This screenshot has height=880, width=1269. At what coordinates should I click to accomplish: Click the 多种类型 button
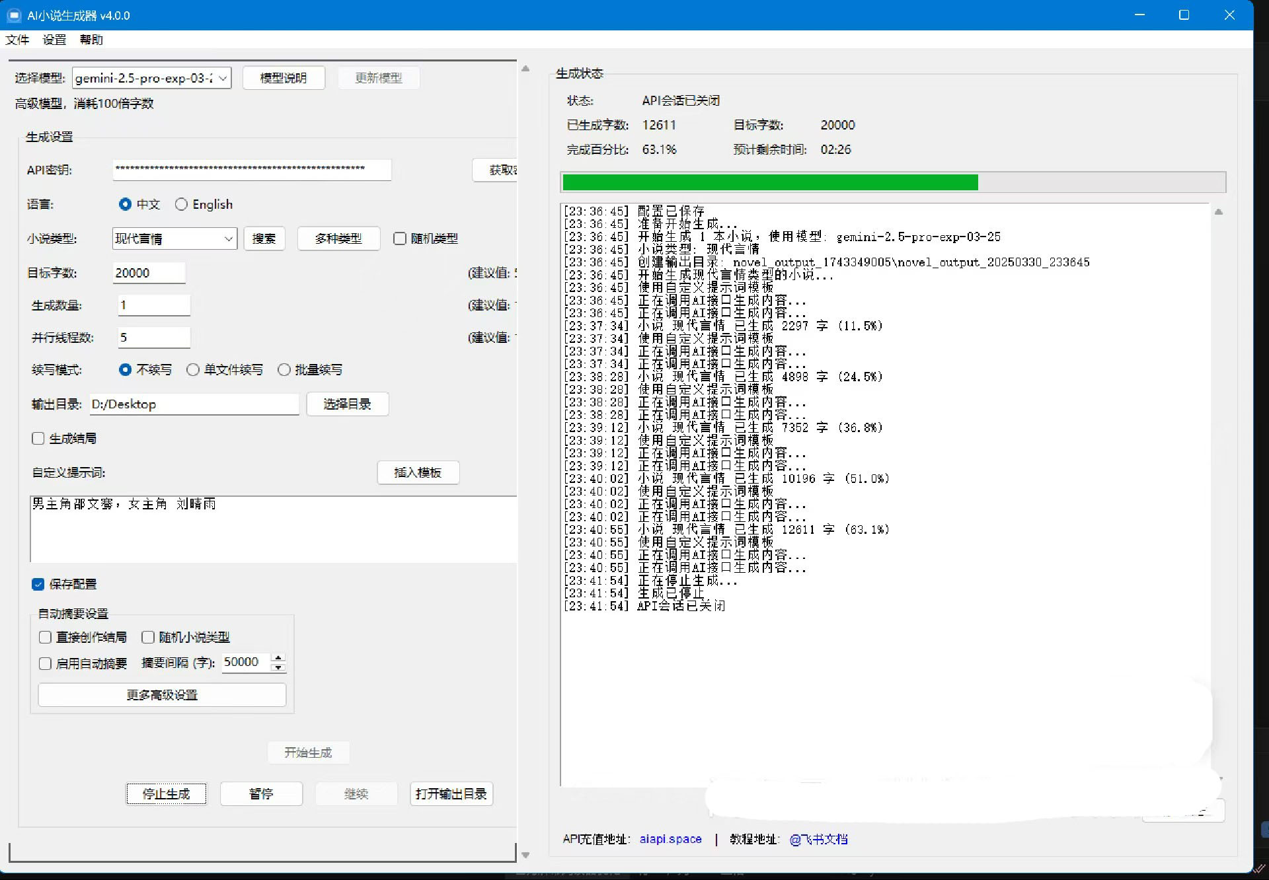[338, 238]
